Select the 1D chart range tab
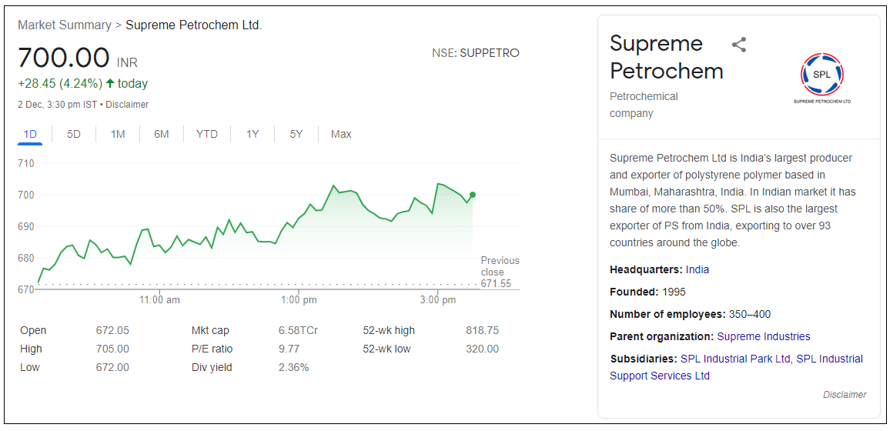This screenshot has width=893, height=431. coord(30,135)
